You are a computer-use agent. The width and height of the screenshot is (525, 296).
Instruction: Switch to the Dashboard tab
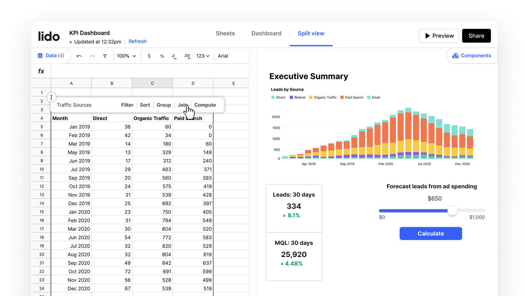(266, 33)
